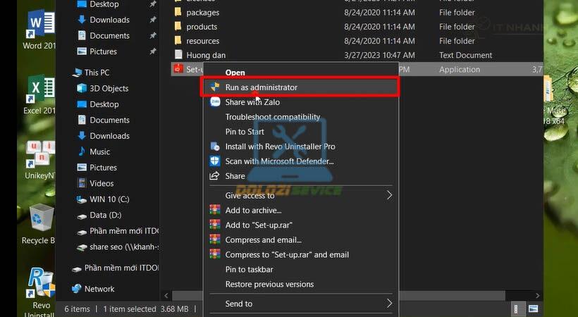Click the WinRAR icon next to Add to archive

tap(215, 210)
